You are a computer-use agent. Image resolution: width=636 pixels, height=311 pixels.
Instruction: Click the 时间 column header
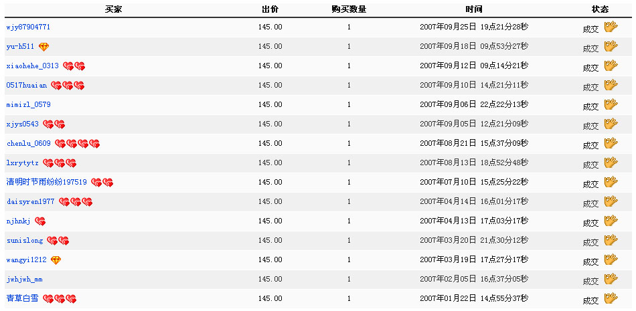coord(474,9)
